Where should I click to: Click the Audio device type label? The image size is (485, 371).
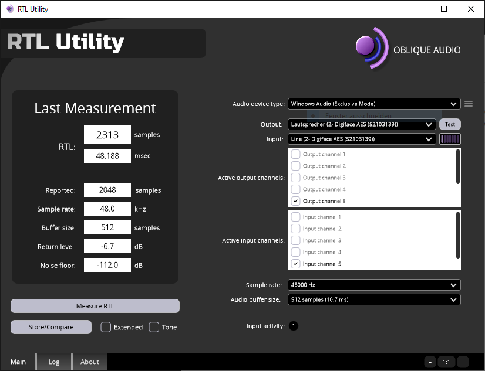[258, 104]
